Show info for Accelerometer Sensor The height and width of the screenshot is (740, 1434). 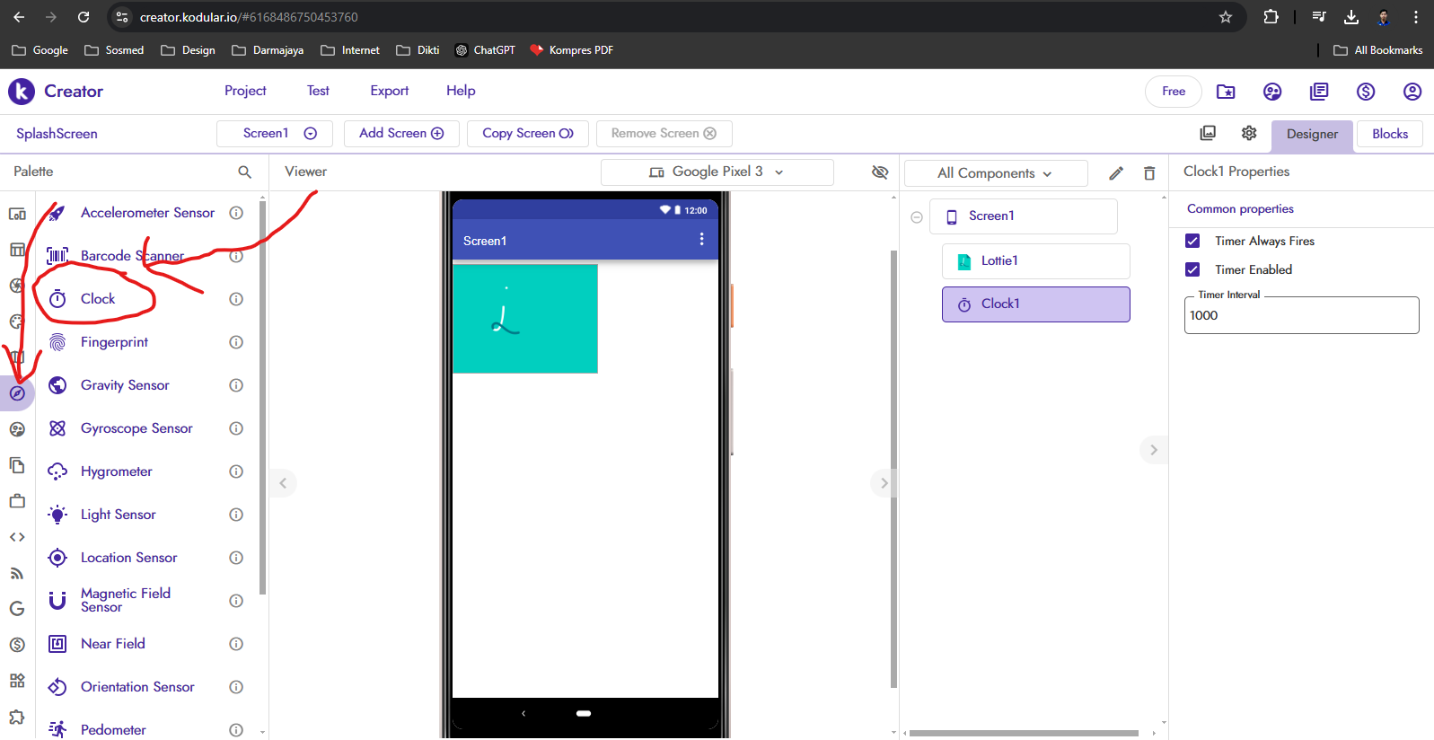236,213
